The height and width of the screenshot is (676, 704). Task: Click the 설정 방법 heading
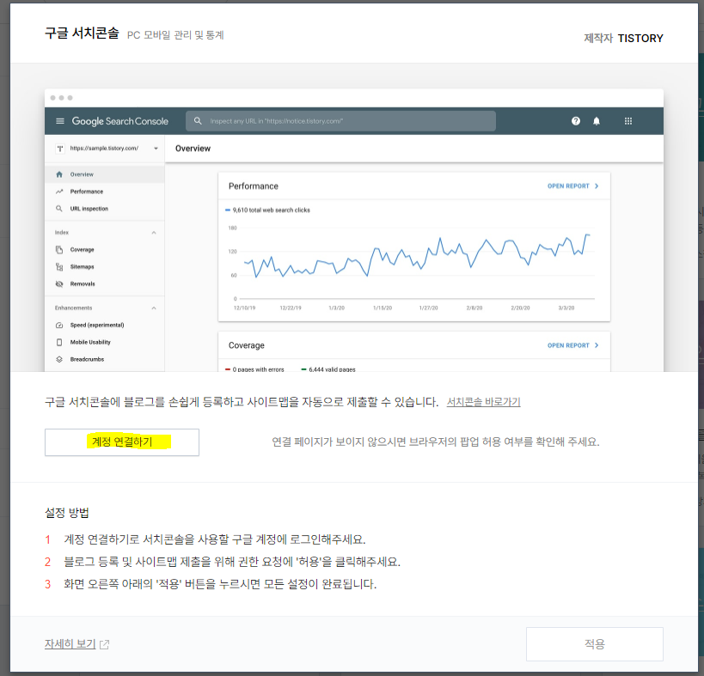point(67,513)
